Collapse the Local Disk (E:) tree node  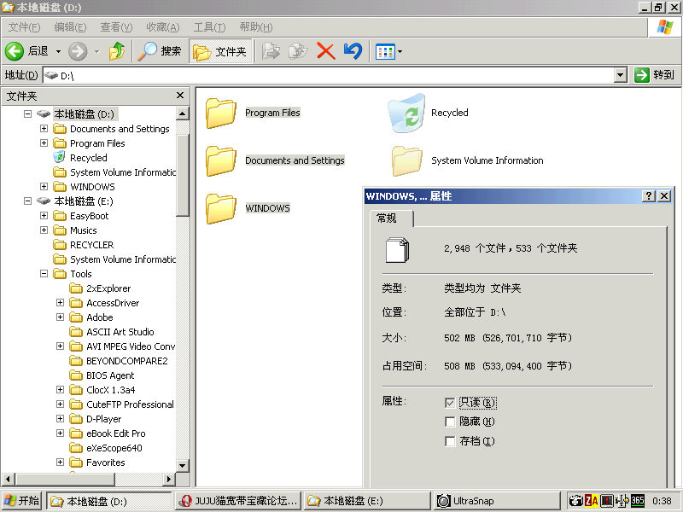point(28,201)
